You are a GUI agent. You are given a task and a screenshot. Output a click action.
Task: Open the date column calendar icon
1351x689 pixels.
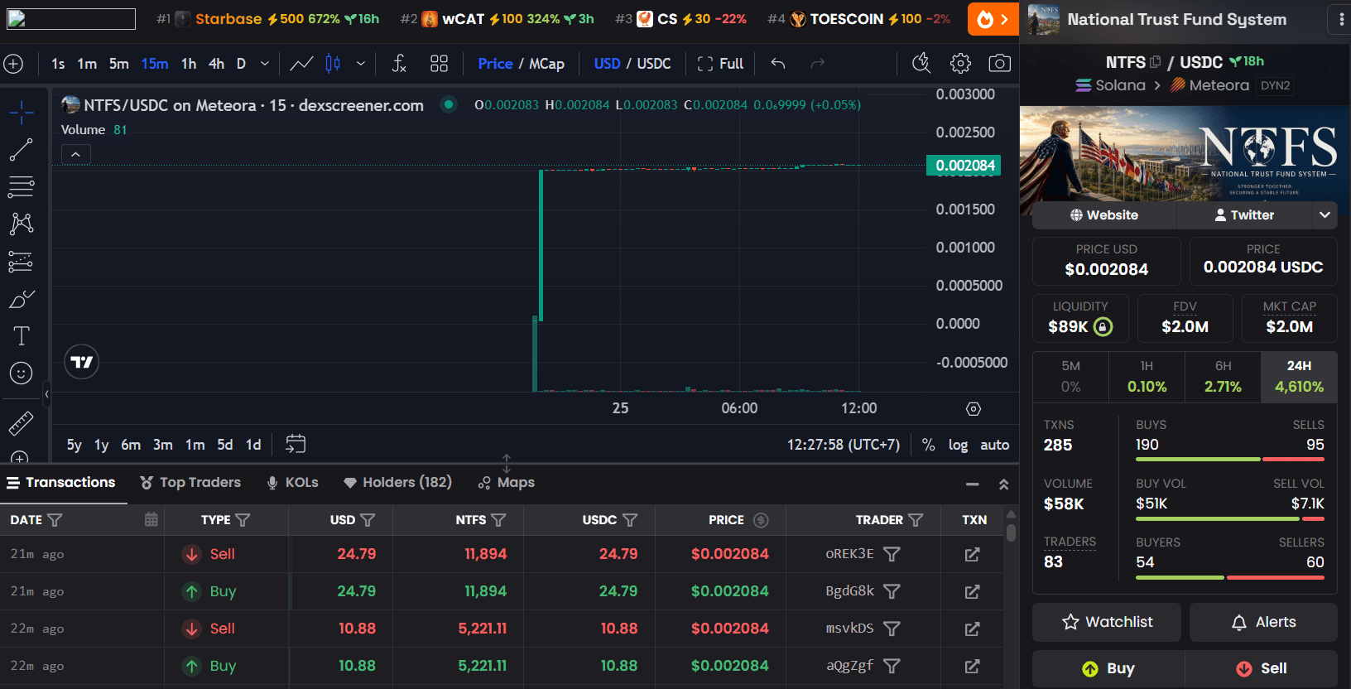pos(151,520)
